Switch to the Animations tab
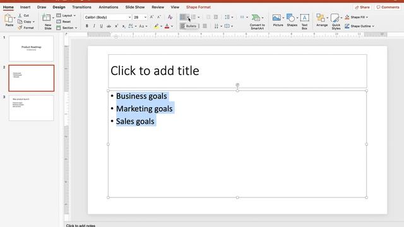The image size is (404, 227). point(109,7)
